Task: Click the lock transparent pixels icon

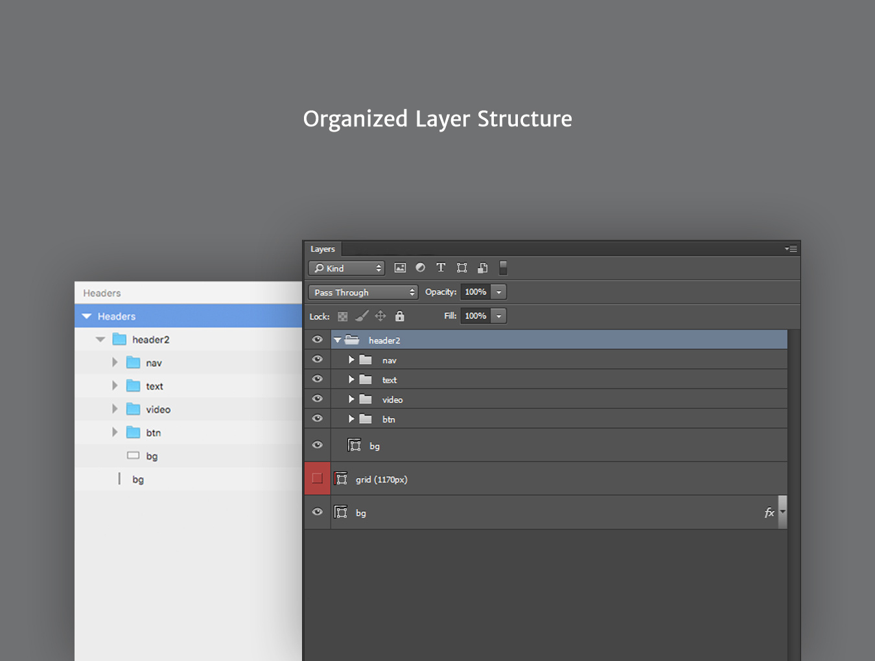Action: tap(343, 316)
